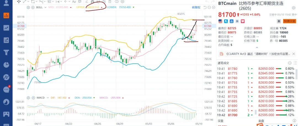Screen dimensions: 298x126
Task: Open the chart-with-arrow sidebar icon
Action: pyautogui.click(x=6, y=40)
